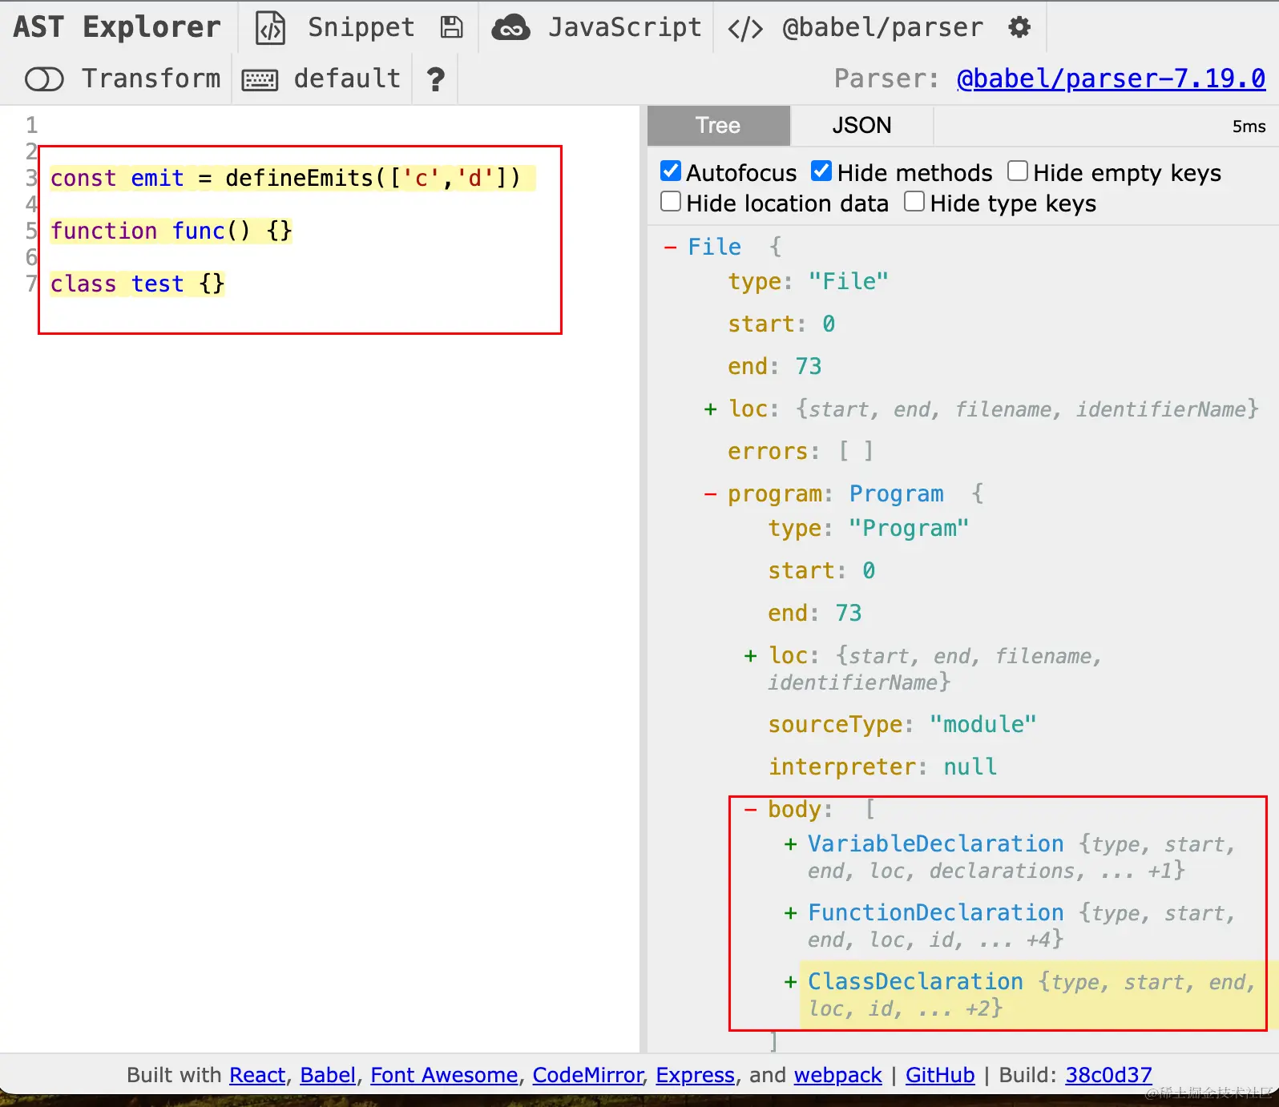Click the errors empty array row
Image resolution: width=1279 pixels, height=1107 pixels.
(801, 451)
